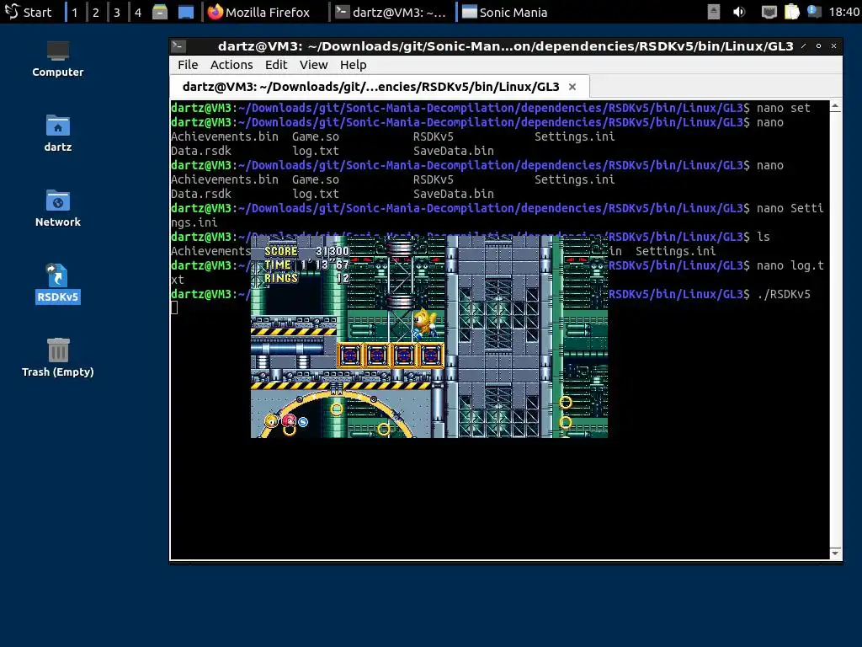Switch to workspace 1
The image size is (862, 647).
(x=75, y=12)
